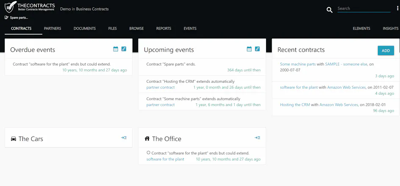This screenshot has height=186, width=400.
Task: Open the Elements tab
Action: point(361,28)
